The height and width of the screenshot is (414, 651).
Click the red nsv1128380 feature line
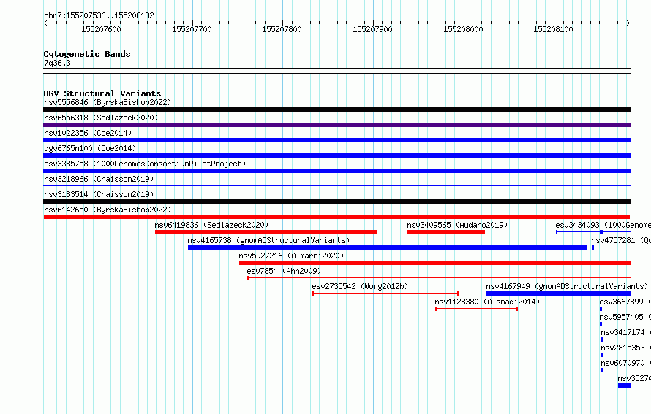pyautogui.click(x=477, y=309)
